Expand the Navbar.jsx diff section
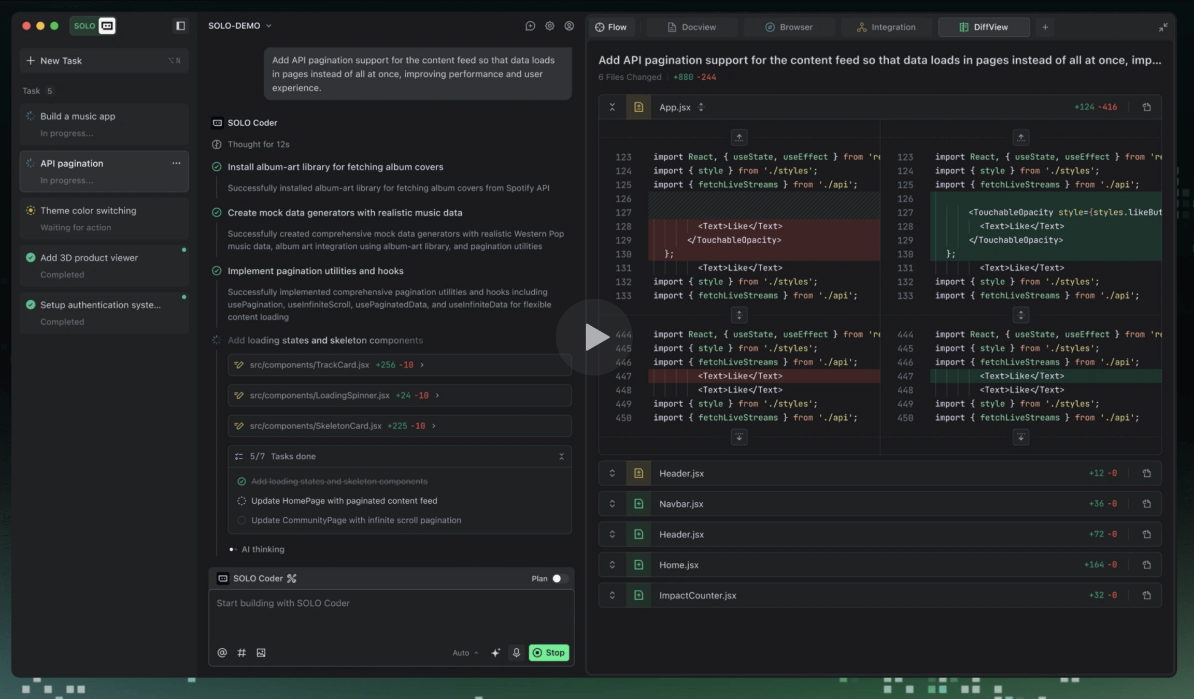The width and height of the screenshot is (1194, 699). (612, 504)
